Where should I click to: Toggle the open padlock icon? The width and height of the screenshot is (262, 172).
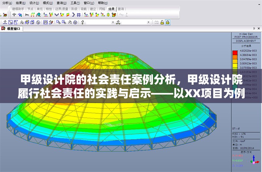tap(162, 22)
